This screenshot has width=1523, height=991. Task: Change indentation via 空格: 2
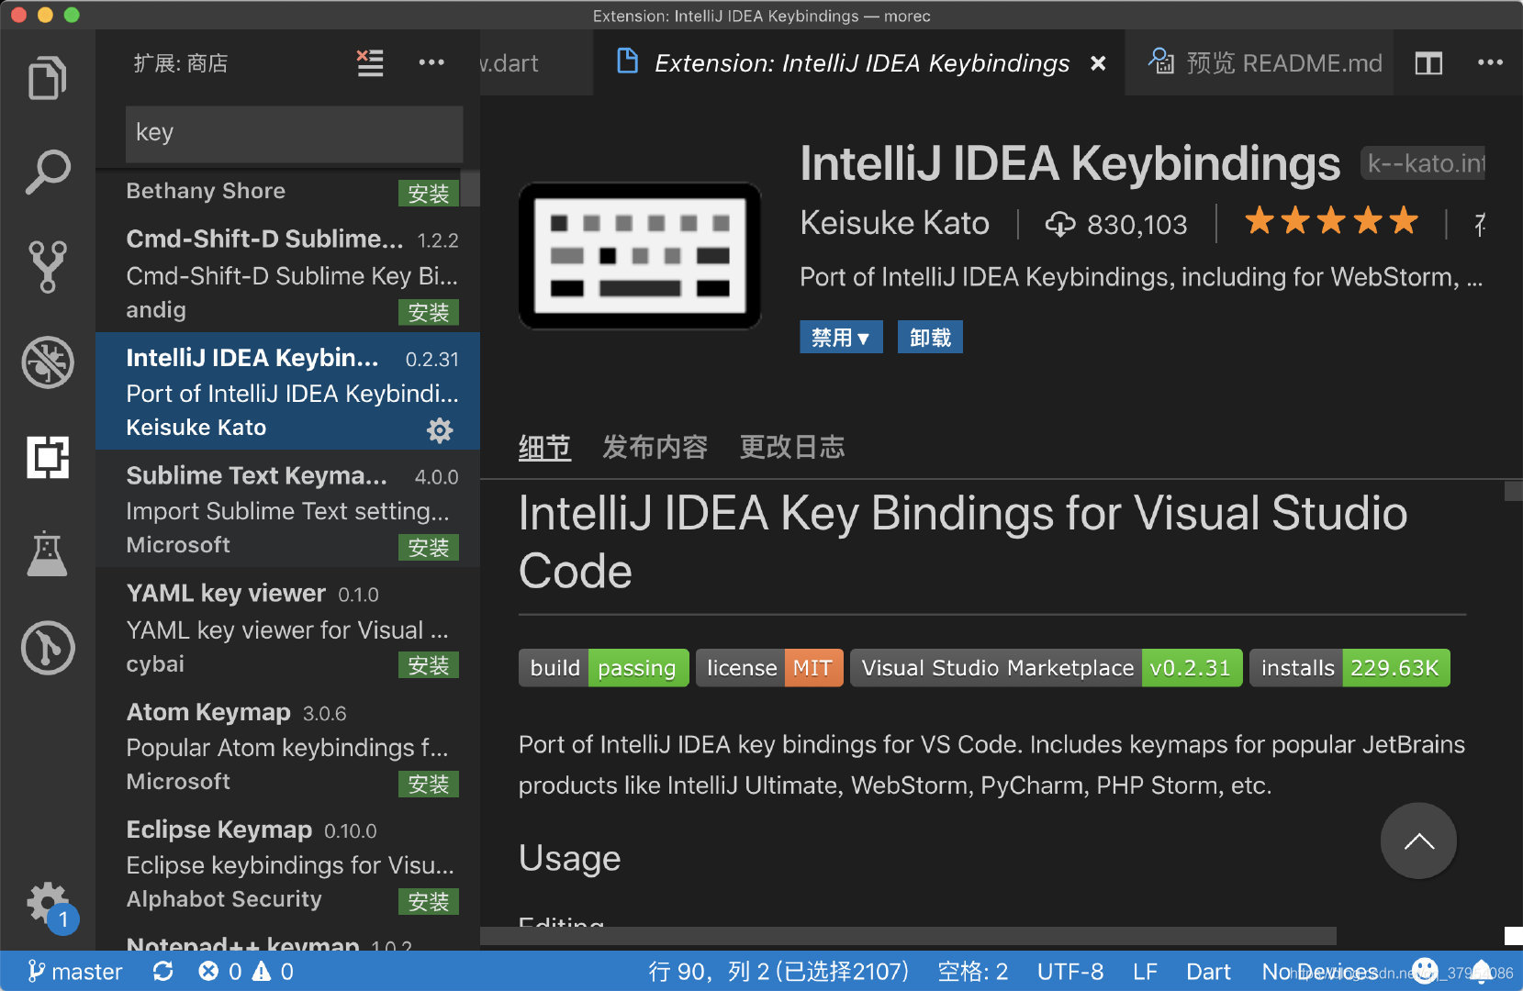(x=973, y=972)
